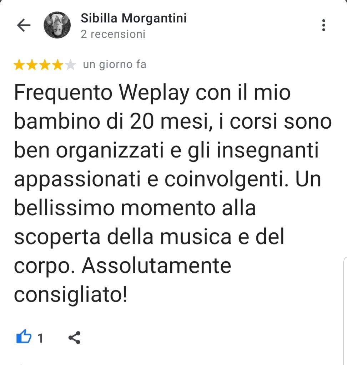Like the review with the thumbs-up icon
This screenshot has width=347, height=365.
point(24,336)
